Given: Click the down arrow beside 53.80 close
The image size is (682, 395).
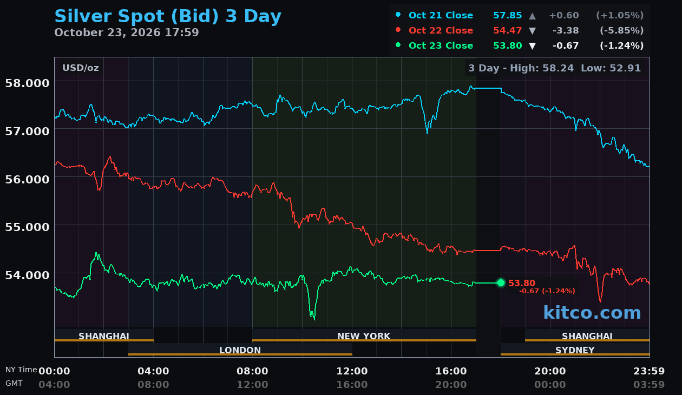Looking at the screenshot, I should 532,45.
